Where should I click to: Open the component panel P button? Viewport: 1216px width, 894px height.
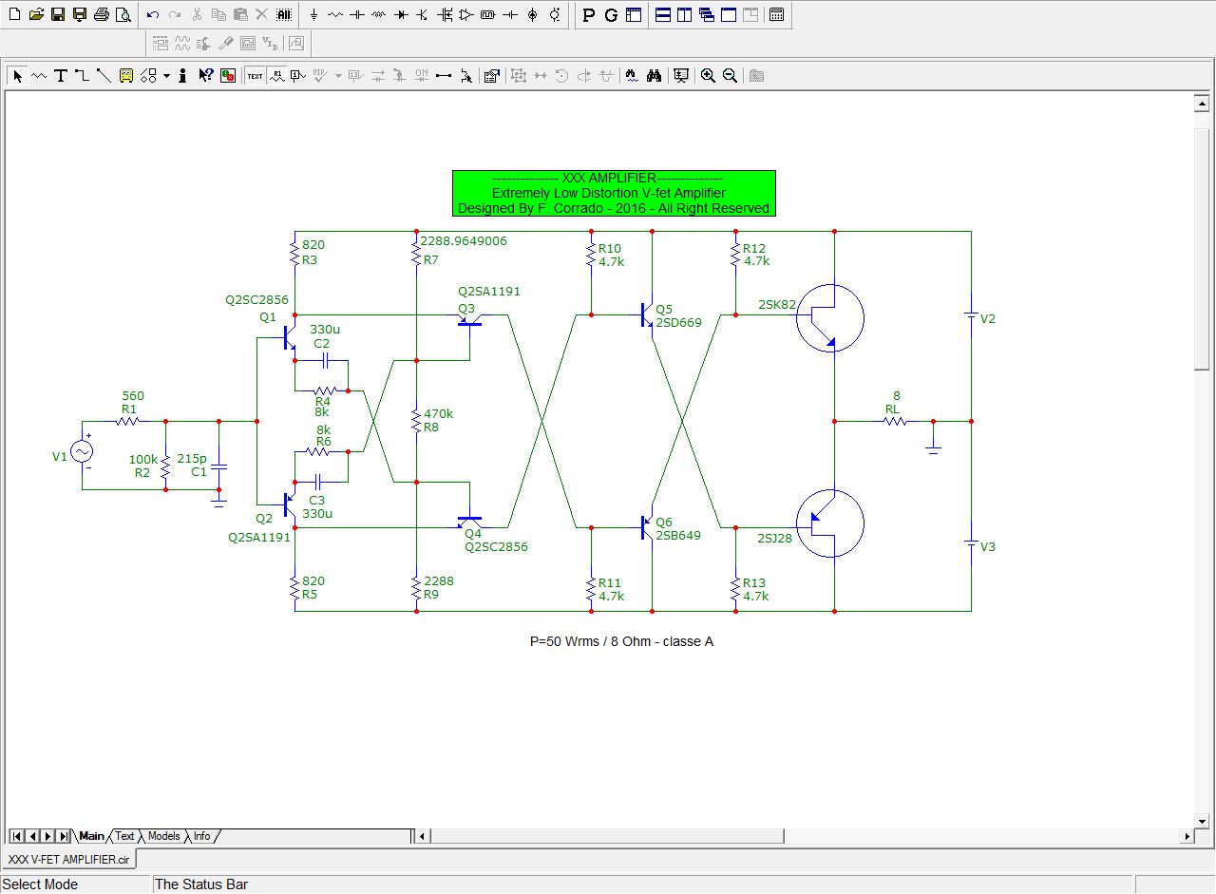coord(589,15)
